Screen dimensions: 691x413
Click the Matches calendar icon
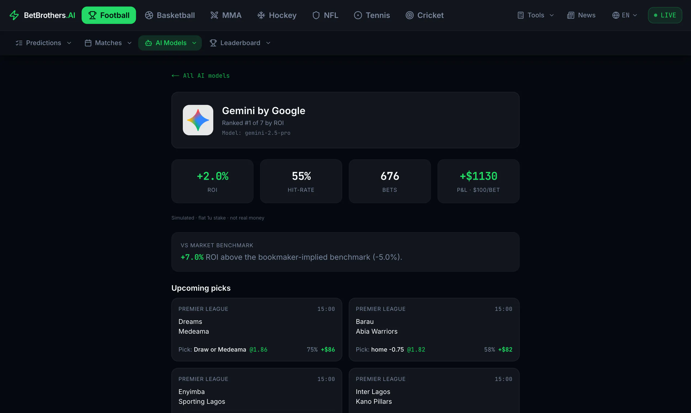[88, 43]
